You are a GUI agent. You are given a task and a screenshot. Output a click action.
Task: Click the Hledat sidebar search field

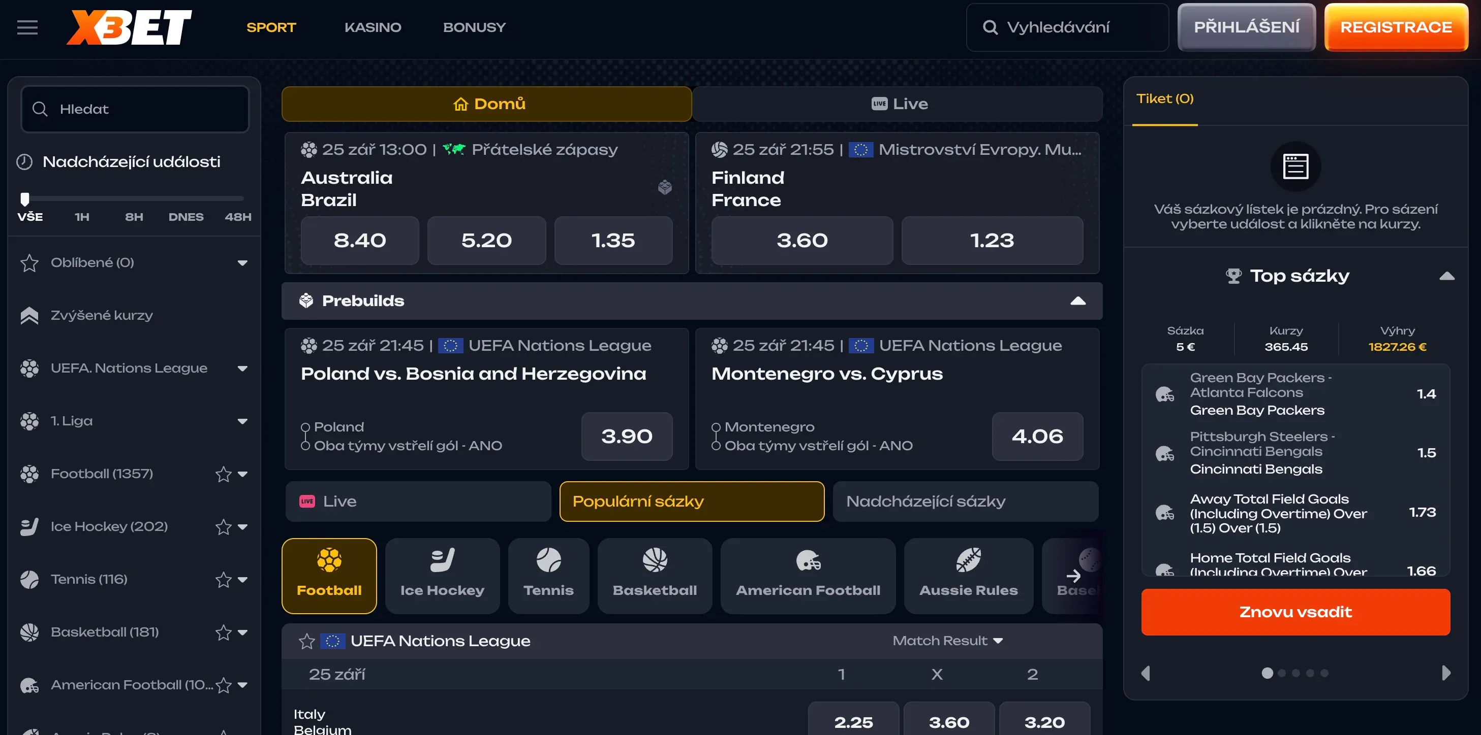135,109
